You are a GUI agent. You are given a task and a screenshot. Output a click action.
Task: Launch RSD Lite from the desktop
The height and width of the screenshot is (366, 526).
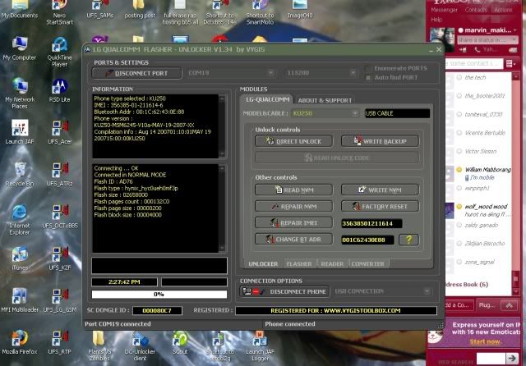pyautogui.click(x=59, y=90)
